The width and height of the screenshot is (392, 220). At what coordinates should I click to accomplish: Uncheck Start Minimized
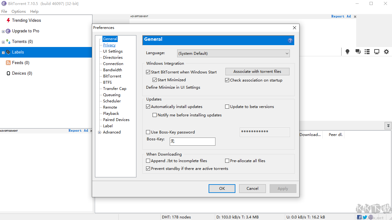pos(154,80)
